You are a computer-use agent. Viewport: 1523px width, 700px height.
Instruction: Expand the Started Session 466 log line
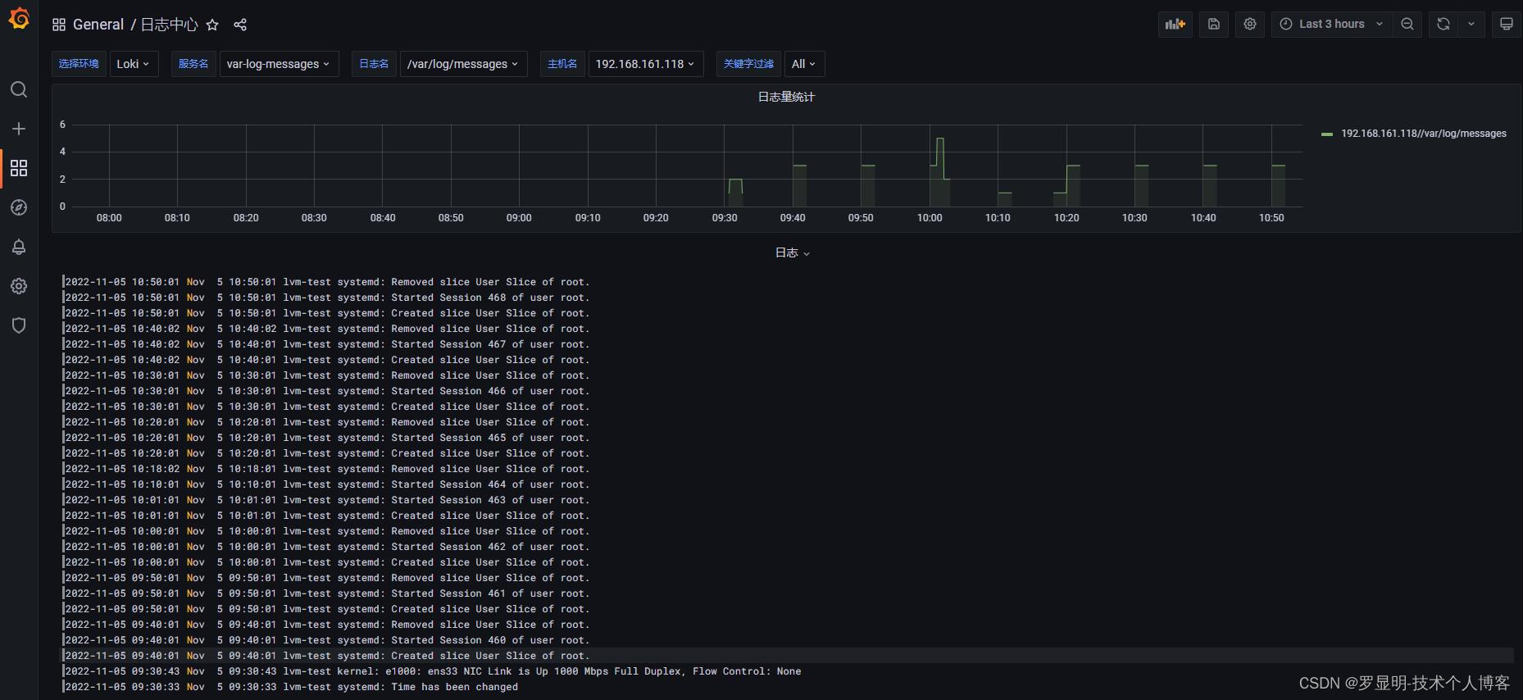(x=787, y=391)
